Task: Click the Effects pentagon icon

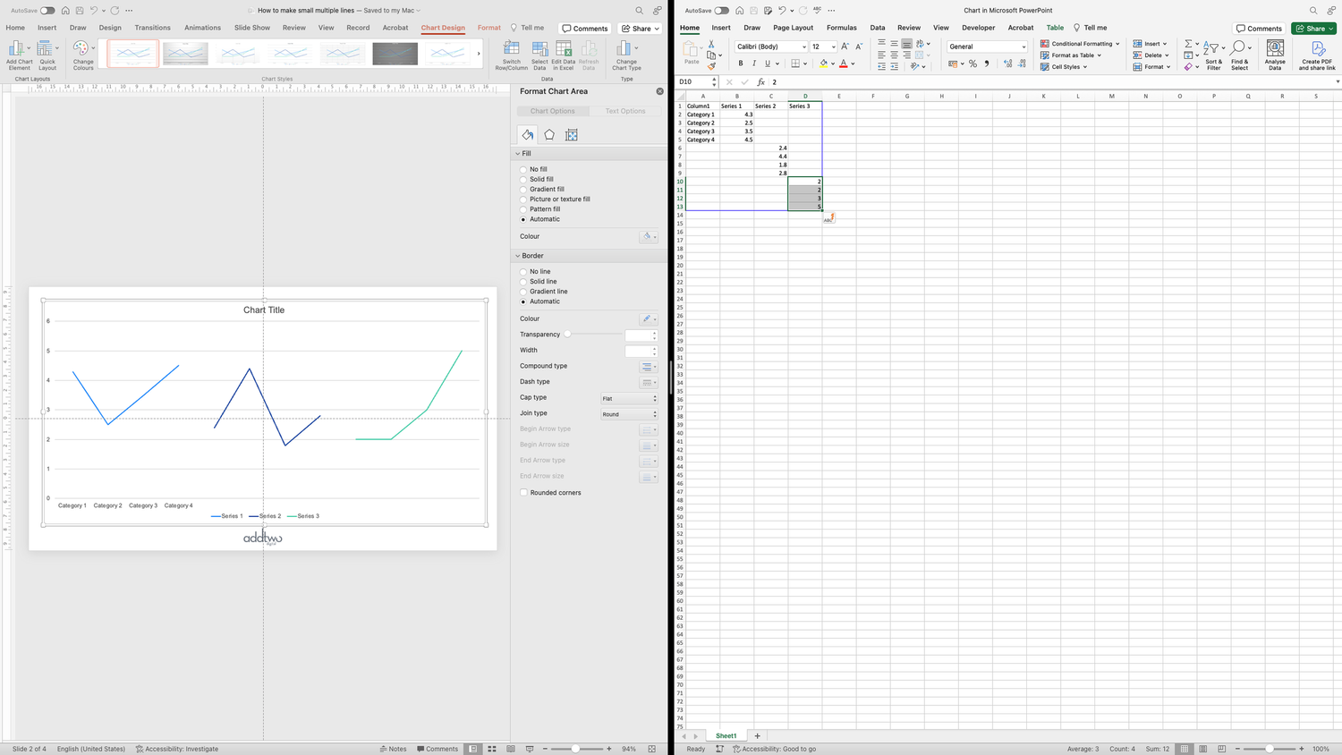Action: [549, 134]
